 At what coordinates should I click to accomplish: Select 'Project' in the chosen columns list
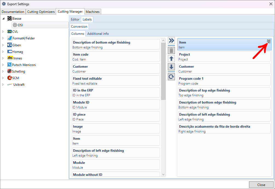click(224, 57)
